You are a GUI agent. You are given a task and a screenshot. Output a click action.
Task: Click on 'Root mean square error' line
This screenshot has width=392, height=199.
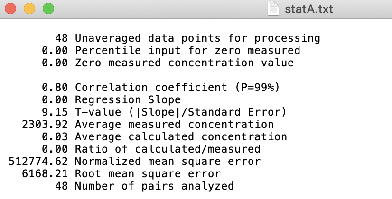[147, 173]
